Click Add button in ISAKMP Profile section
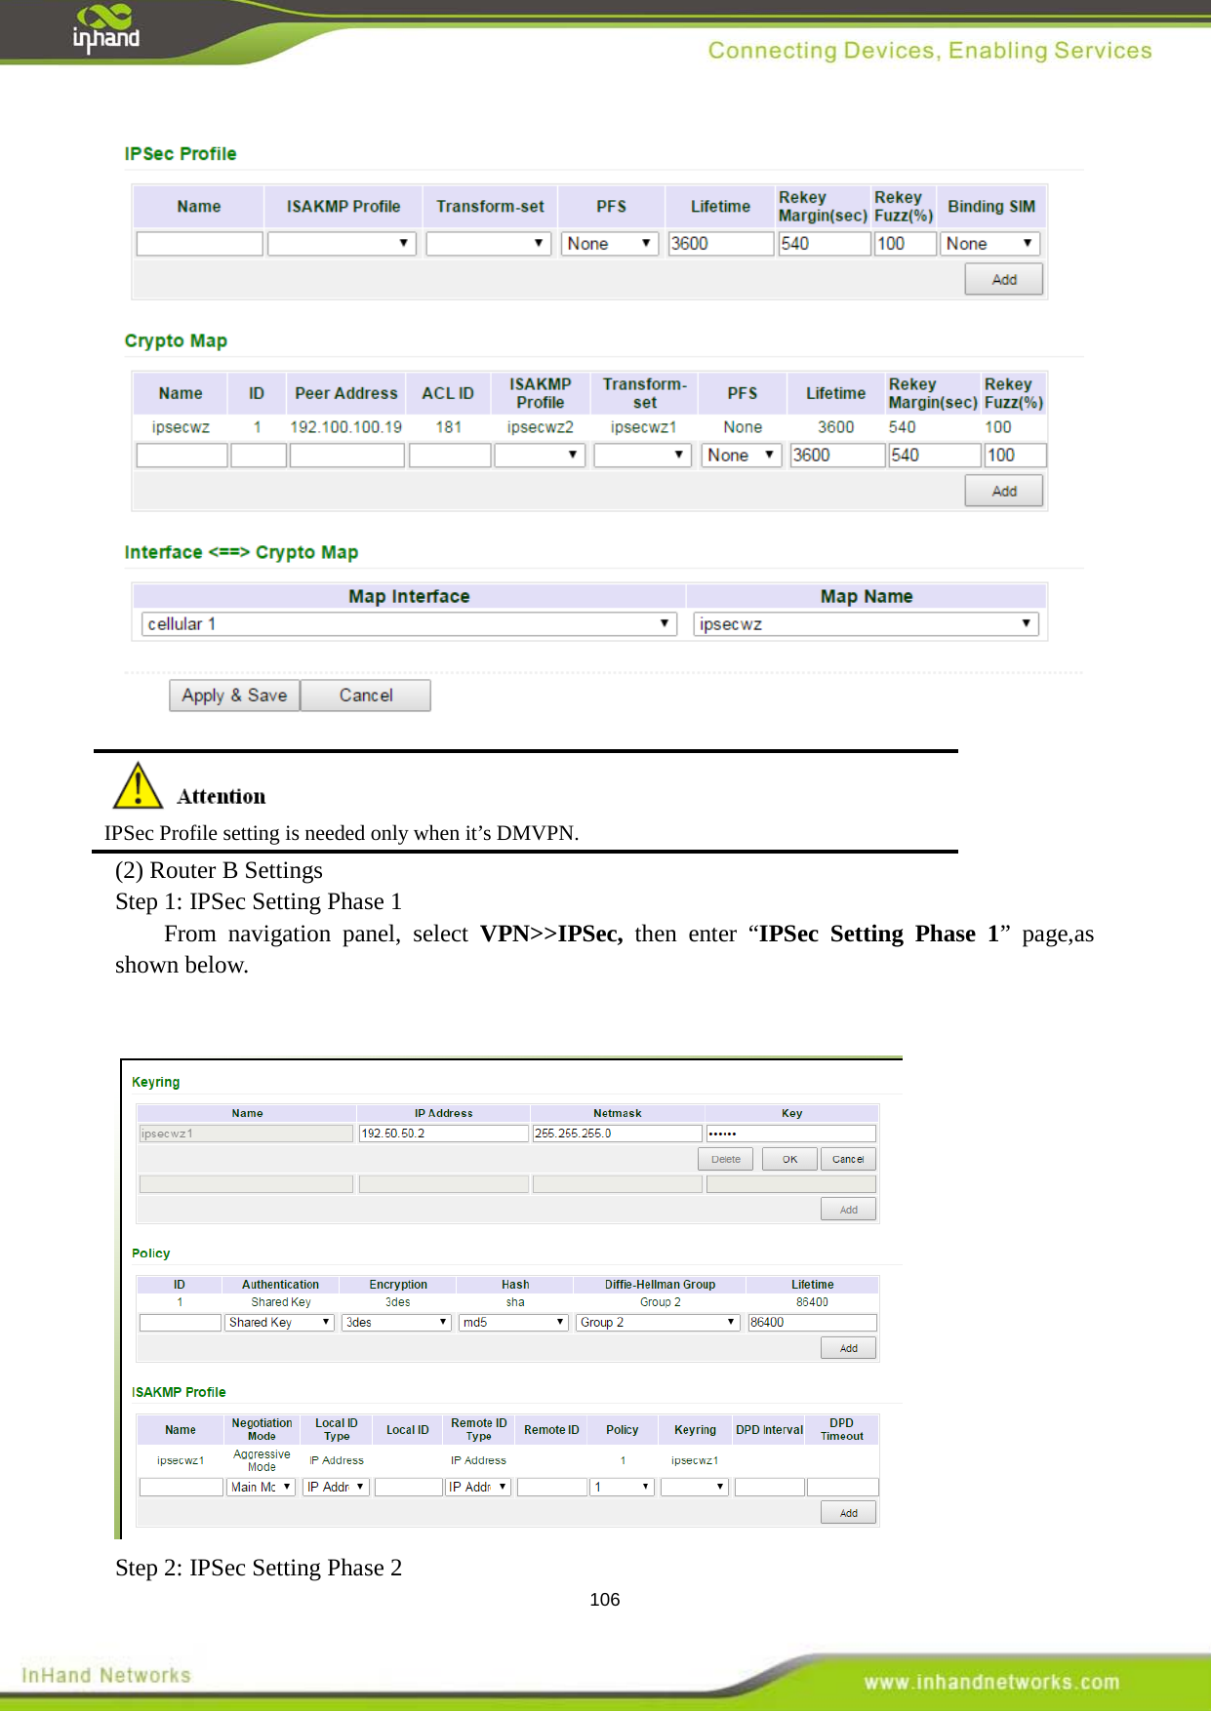1211x1711 pixels. (x=848, y=1513)
